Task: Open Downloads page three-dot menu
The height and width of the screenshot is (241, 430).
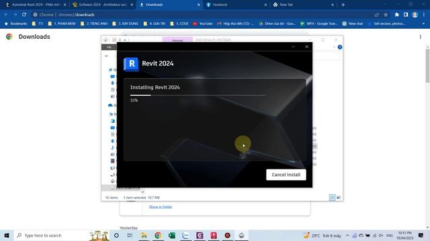Action: [x=421, y=37]
